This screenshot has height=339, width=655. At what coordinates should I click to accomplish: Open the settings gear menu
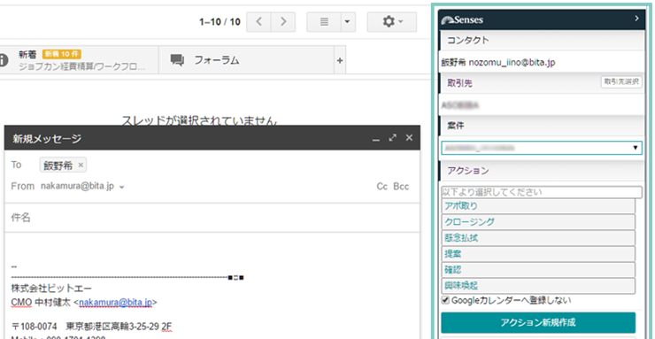click(392, 22)
